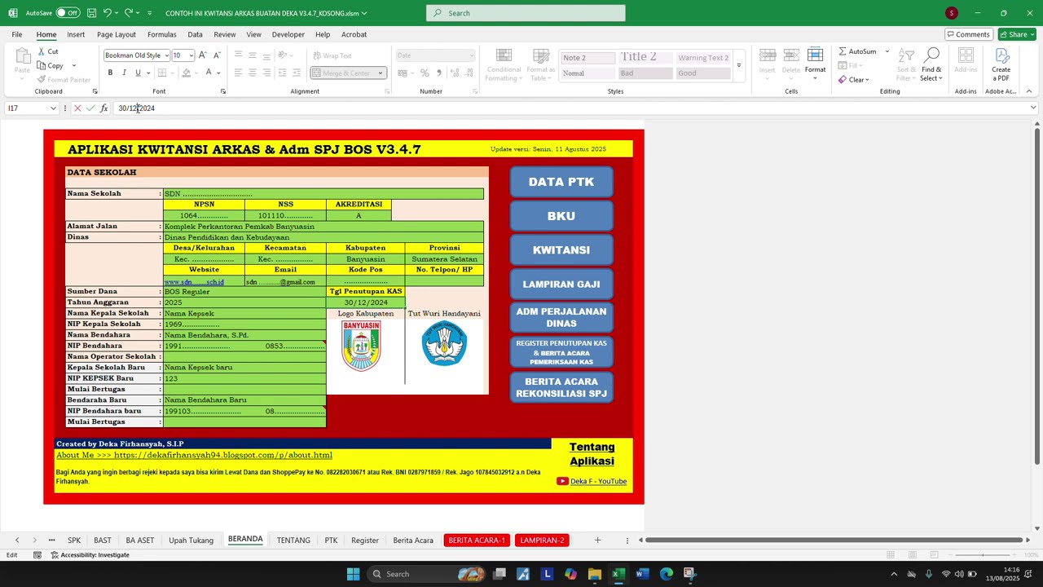Confirm entry with the checkmark icon
1043x587 pixels.
point(90,108)
